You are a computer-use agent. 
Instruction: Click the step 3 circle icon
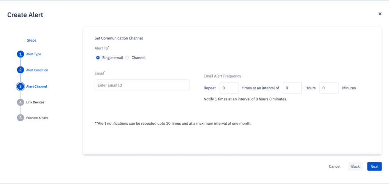pyautogui.click(x=21, y=87)
